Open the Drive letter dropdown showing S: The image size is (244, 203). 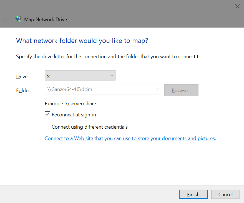click(80, 75)
